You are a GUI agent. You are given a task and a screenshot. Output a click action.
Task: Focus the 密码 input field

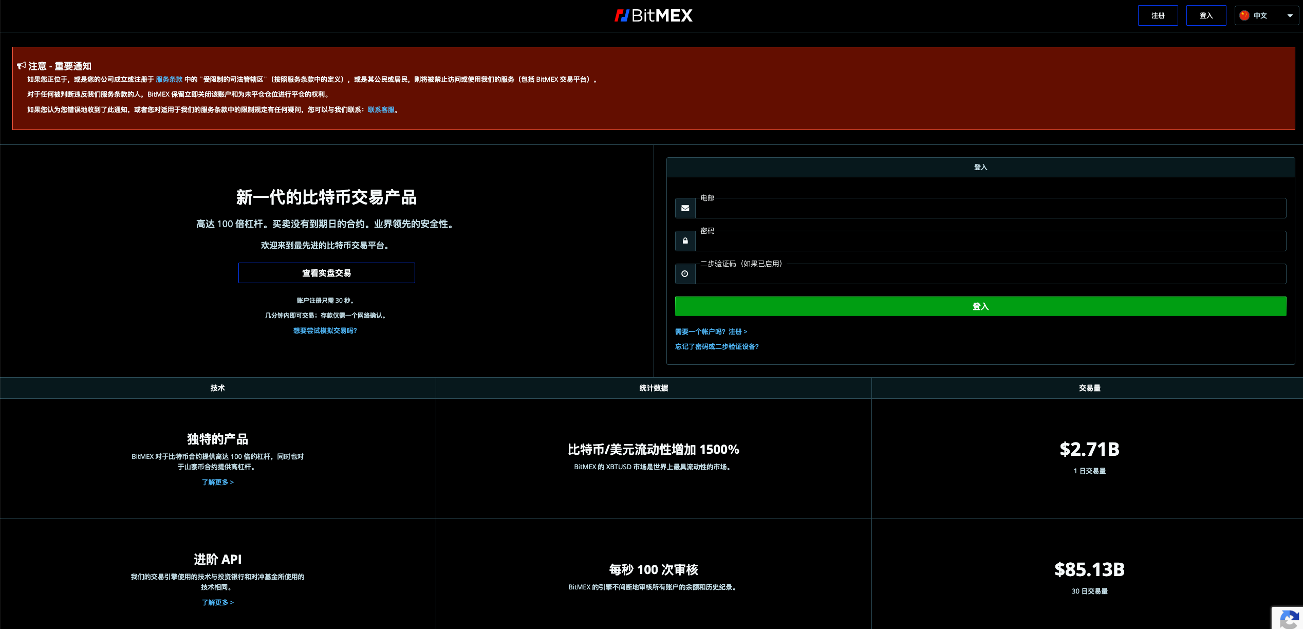pyautogui.click(x=991, y=241)
